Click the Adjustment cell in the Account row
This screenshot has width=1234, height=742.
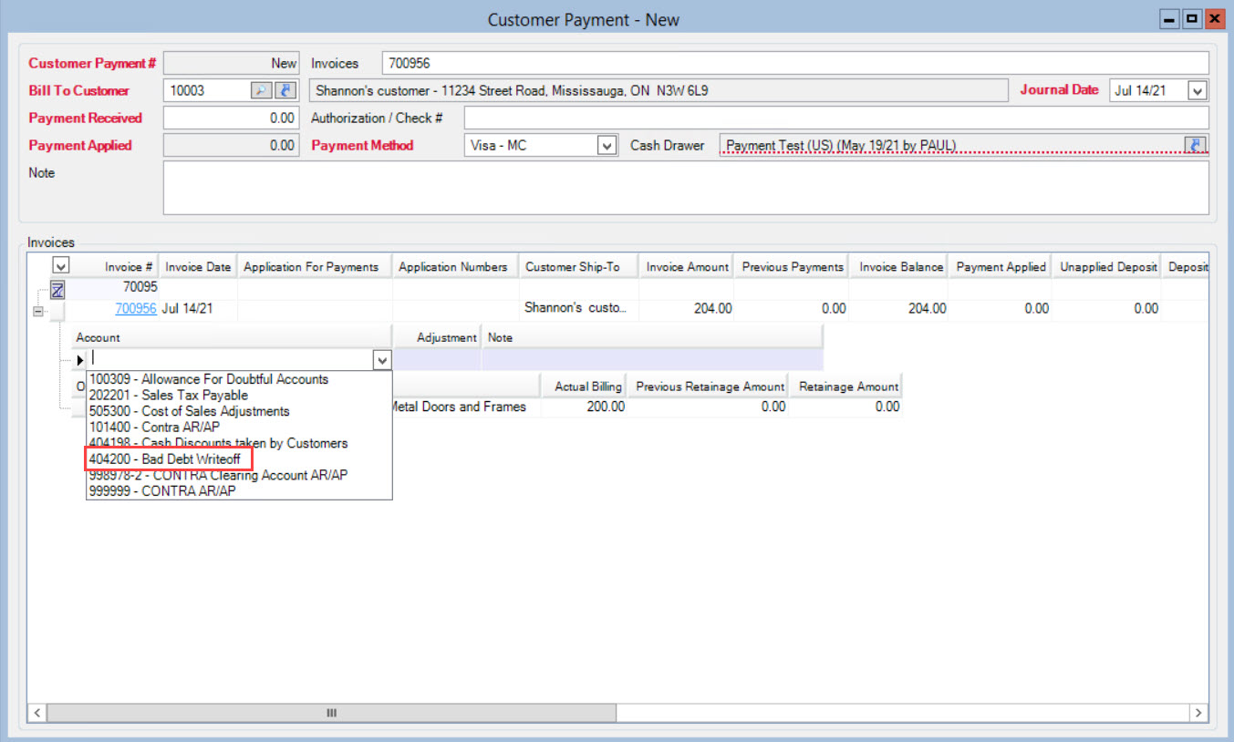click(x=437, y=360)
